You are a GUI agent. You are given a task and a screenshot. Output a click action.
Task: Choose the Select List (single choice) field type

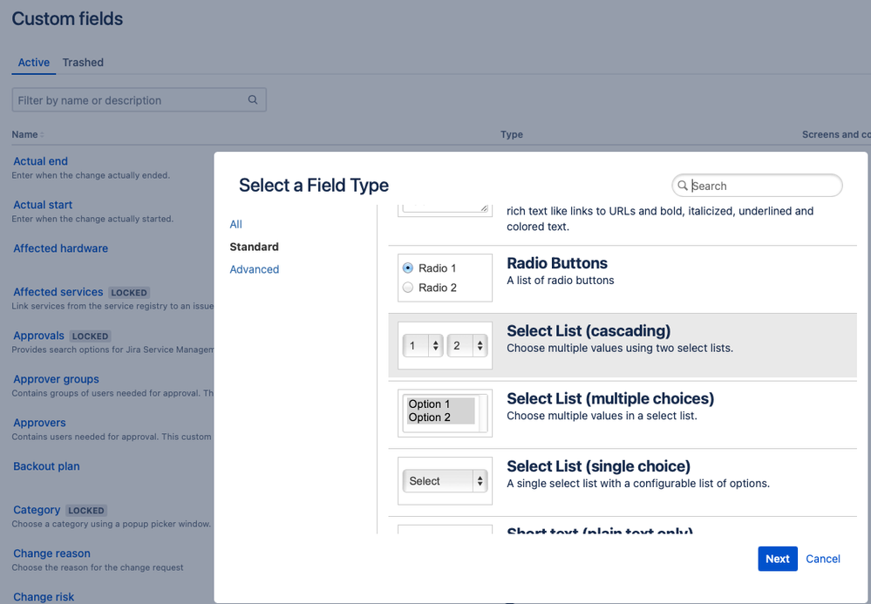(x=623, y=481)
